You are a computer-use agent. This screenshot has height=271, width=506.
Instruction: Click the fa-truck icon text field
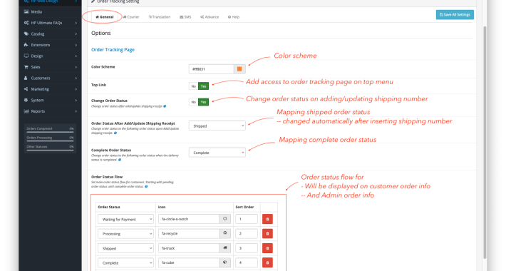tap(189, 248)
